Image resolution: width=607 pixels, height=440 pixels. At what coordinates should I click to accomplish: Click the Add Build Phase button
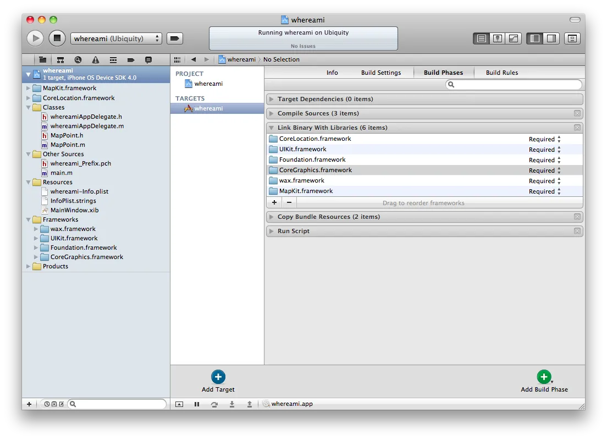click(544, 382)
